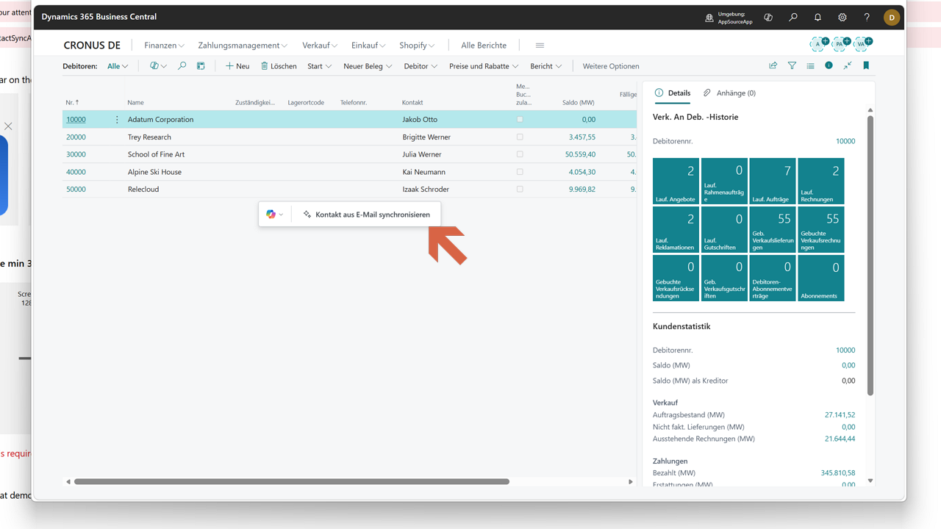
Task: Open the Alle view dropdown for Debitoren
Action: pyautogui.click(x=118, y=66)
